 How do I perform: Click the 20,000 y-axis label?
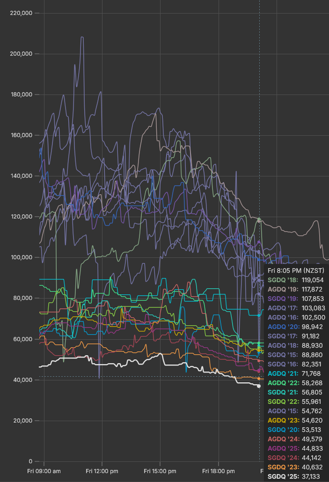coord(23,421)
